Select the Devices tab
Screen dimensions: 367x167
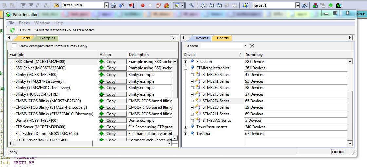[x=202, y=38]
